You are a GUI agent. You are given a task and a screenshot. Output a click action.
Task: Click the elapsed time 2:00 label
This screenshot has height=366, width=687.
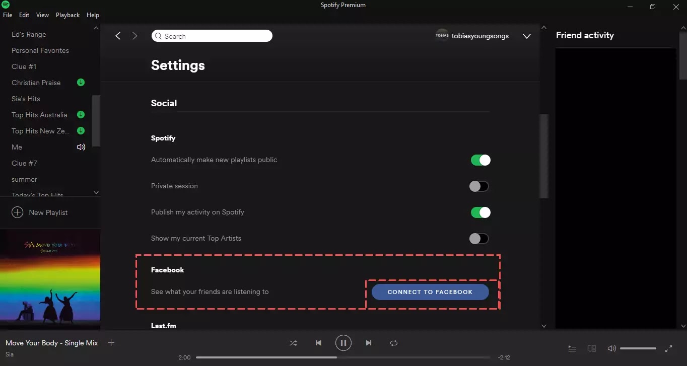point(184,357)
